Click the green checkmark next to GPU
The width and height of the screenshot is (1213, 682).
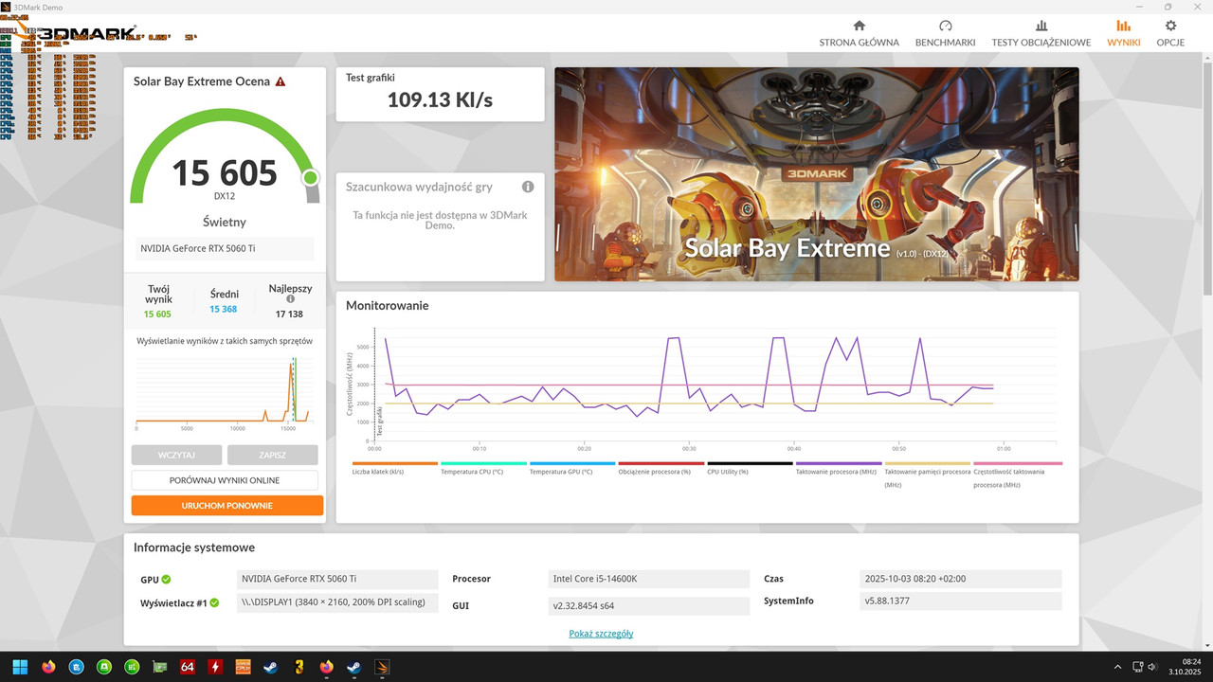[167, 579]
